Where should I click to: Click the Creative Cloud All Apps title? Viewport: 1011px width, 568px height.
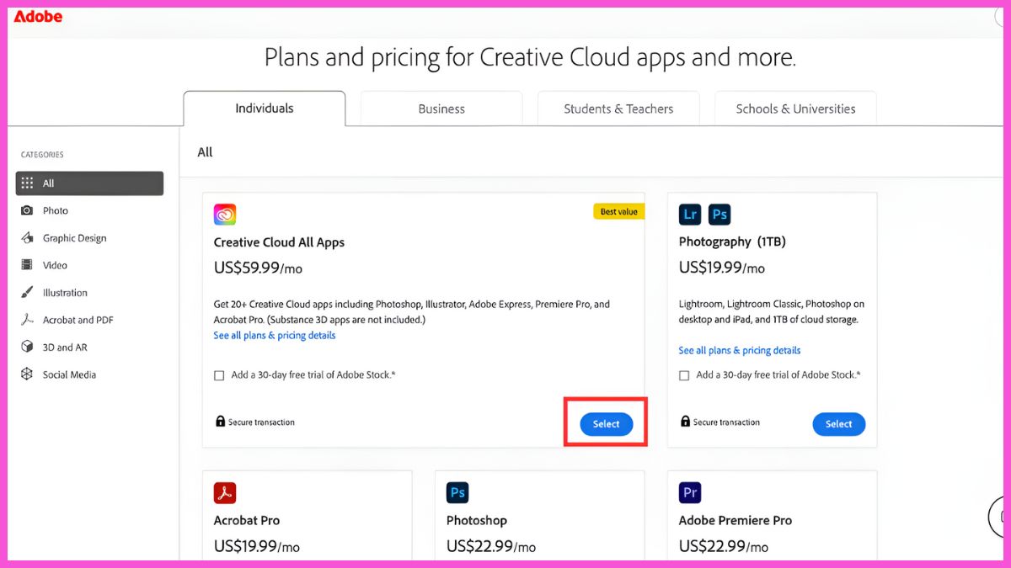point(279,242)
